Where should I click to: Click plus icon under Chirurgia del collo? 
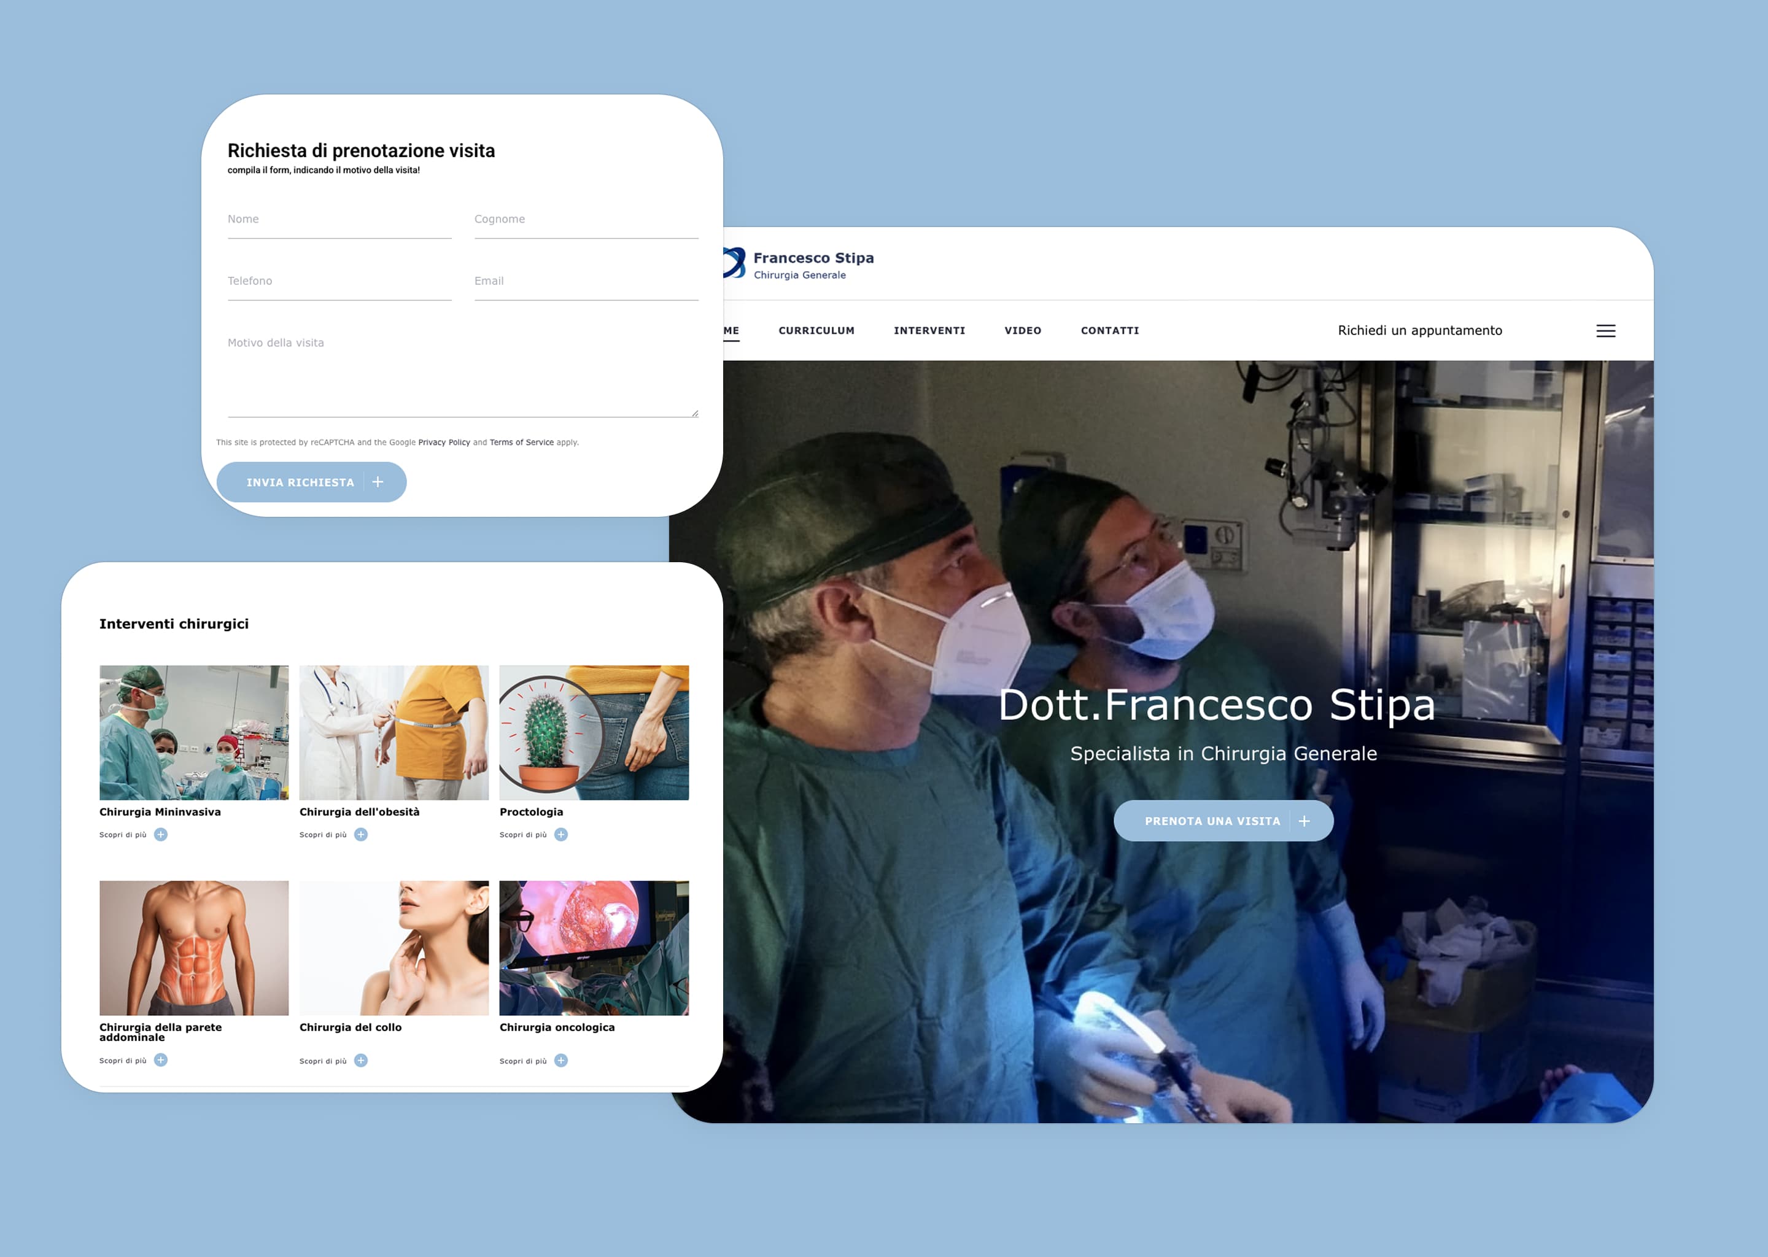361,1061
